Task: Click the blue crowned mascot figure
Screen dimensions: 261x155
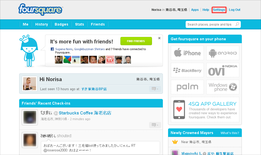Action: tap(29, 51)
